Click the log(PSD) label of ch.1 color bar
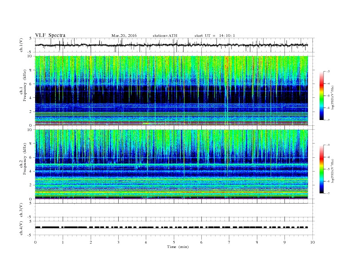 pyautogui.click(x=332, y=97)
